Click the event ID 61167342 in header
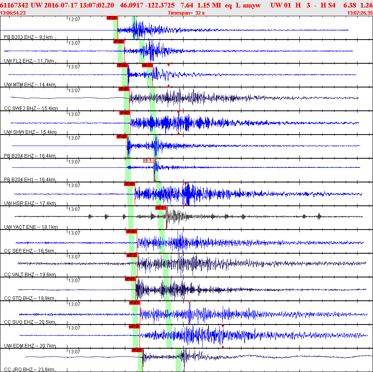Screen dimensions: 373x372 pos(14,5)
